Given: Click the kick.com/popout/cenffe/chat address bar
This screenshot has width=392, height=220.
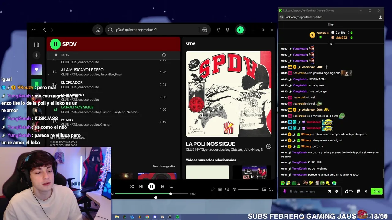Looking at the screenshot, I should pyautogui.click(x=304, y=17).
